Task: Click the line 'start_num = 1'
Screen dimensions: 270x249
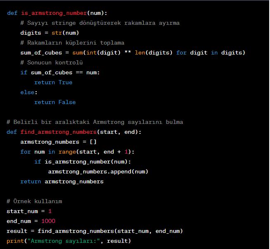Action: (x=29, y=211)
